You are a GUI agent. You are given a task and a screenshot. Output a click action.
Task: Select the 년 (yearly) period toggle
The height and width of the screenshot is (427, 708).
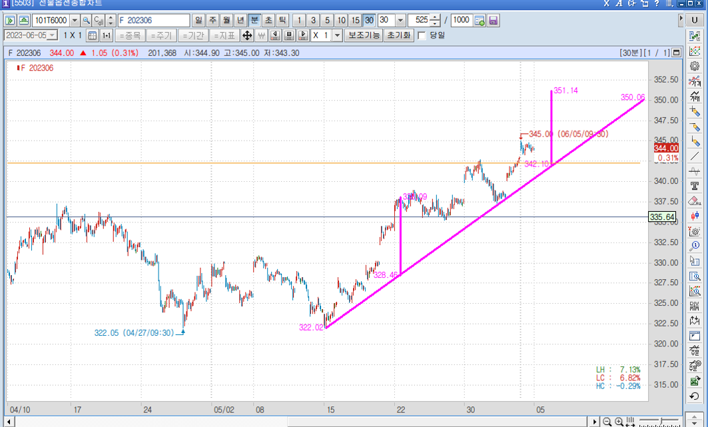click(240, 20)
